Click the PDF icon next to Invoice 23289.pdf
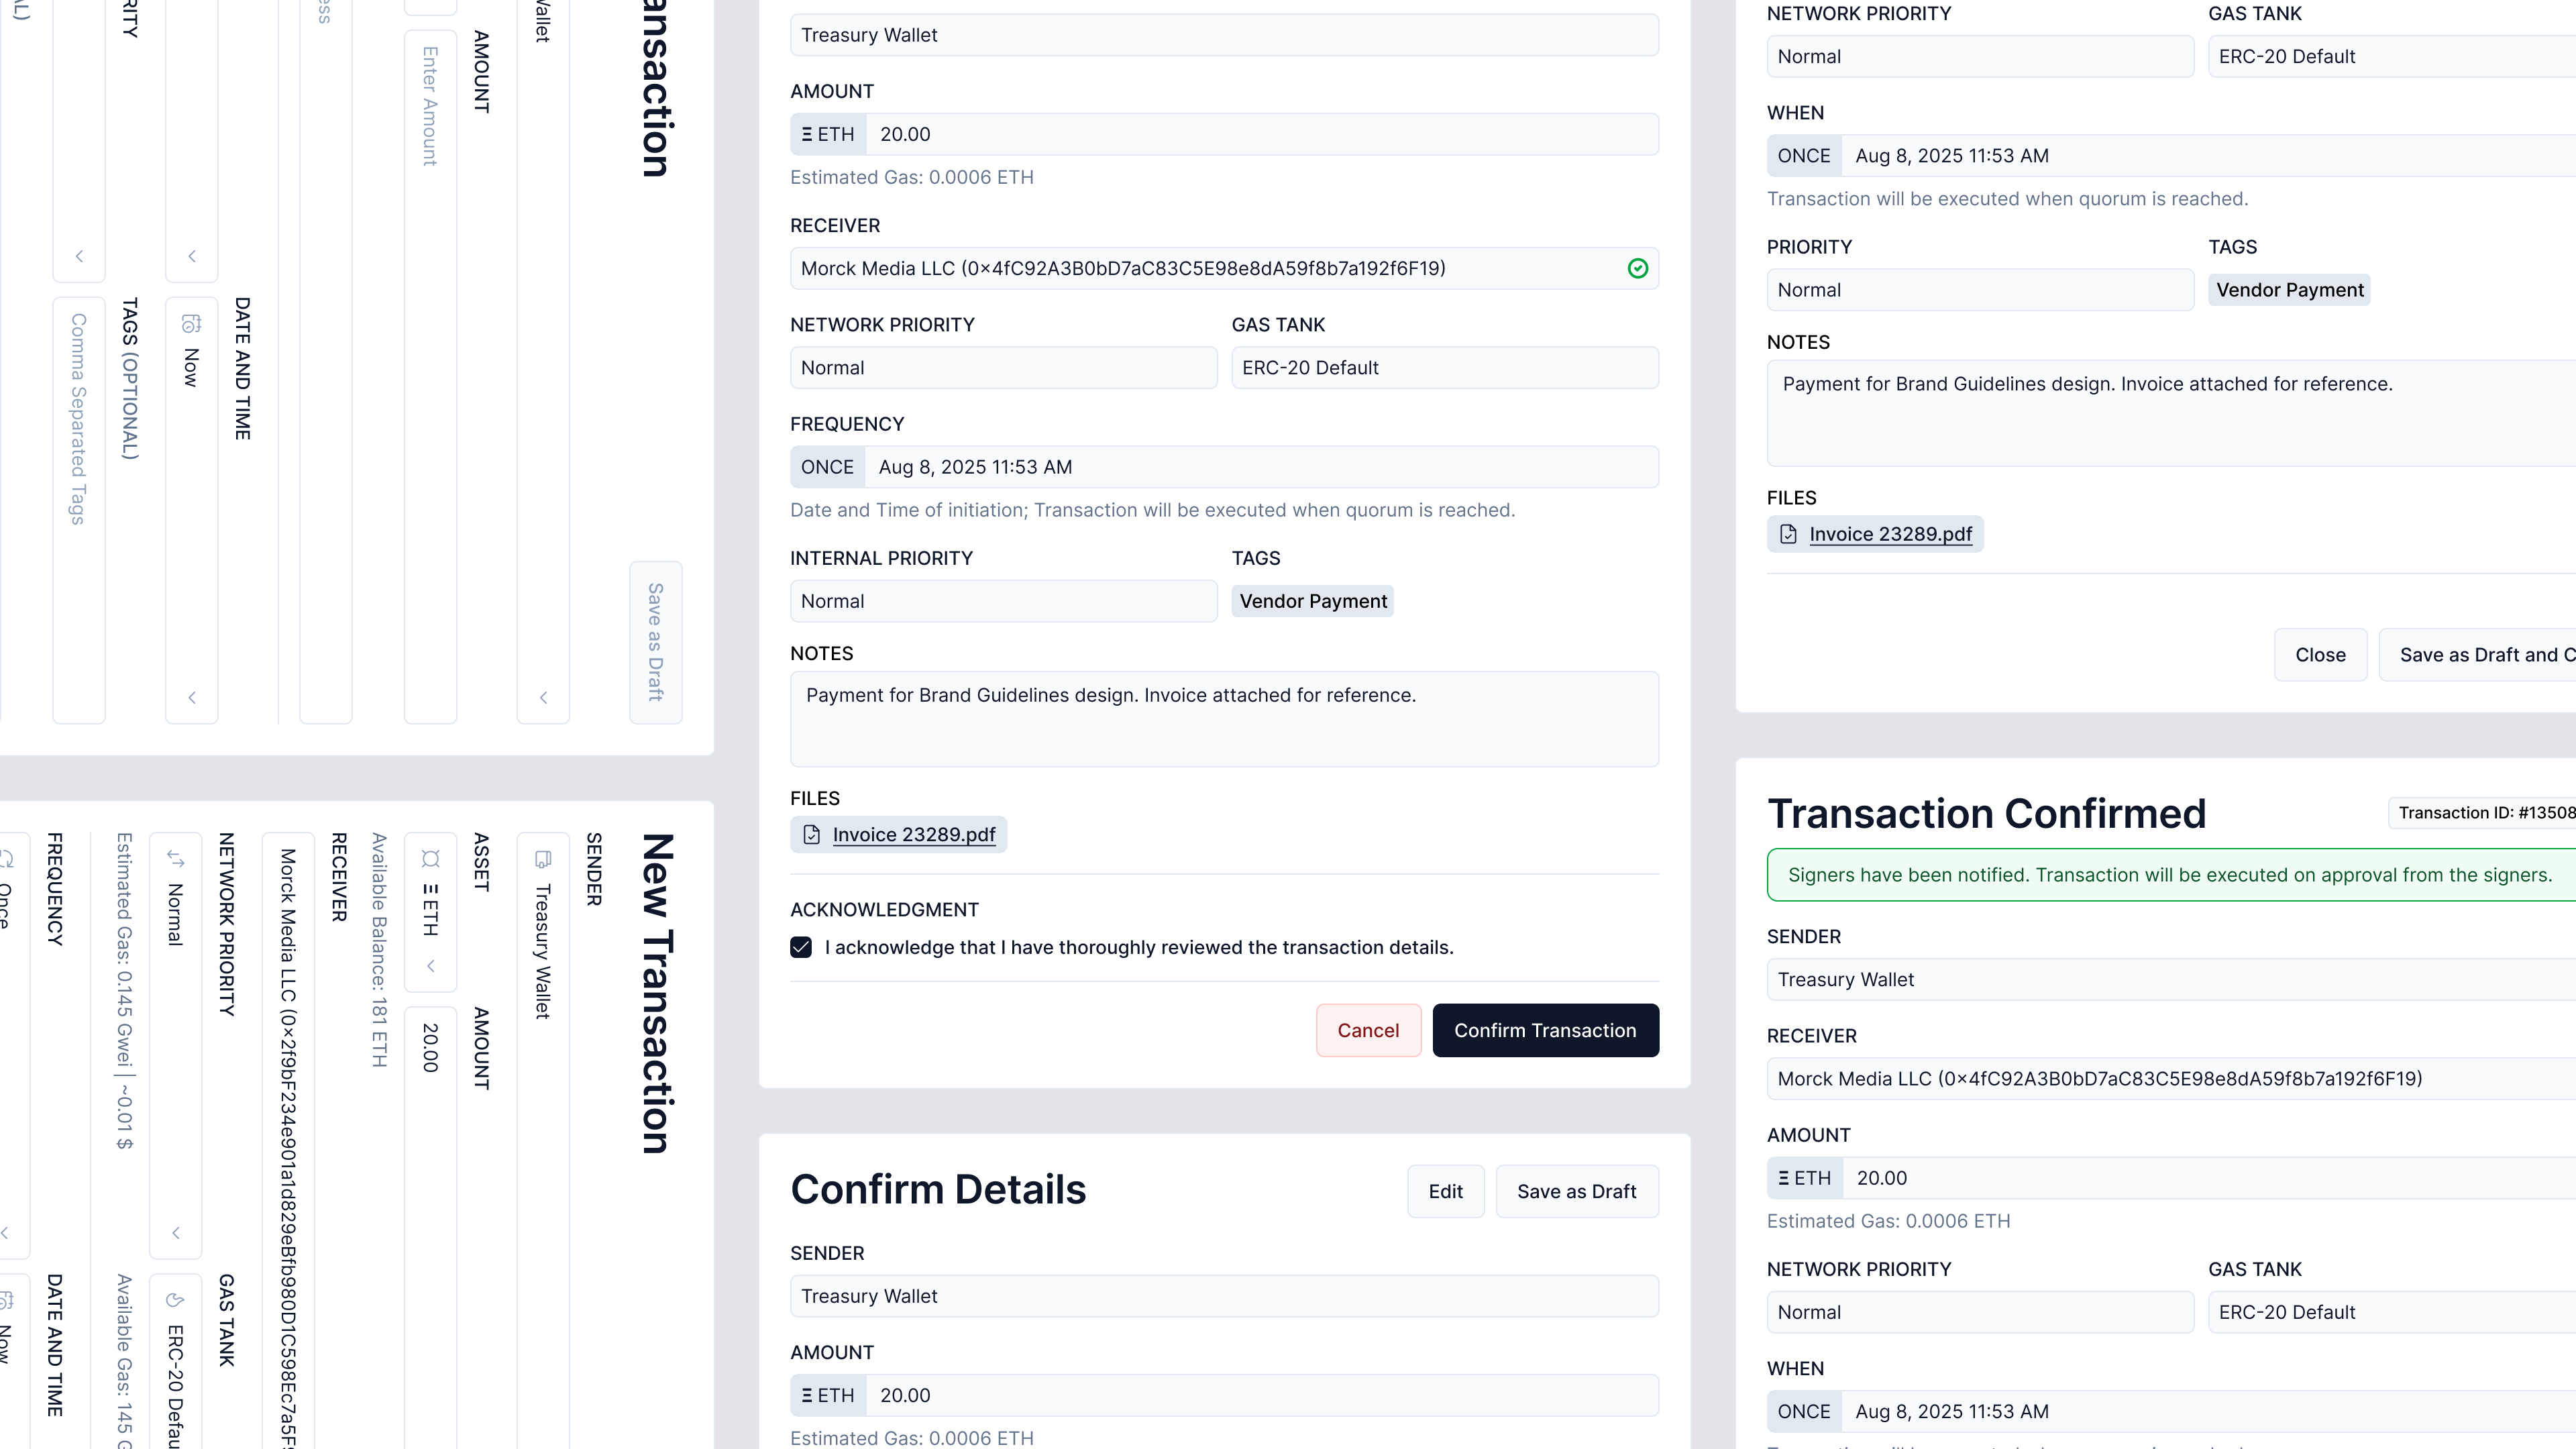Screen dimensions: 2576x1449 point(811,834)
